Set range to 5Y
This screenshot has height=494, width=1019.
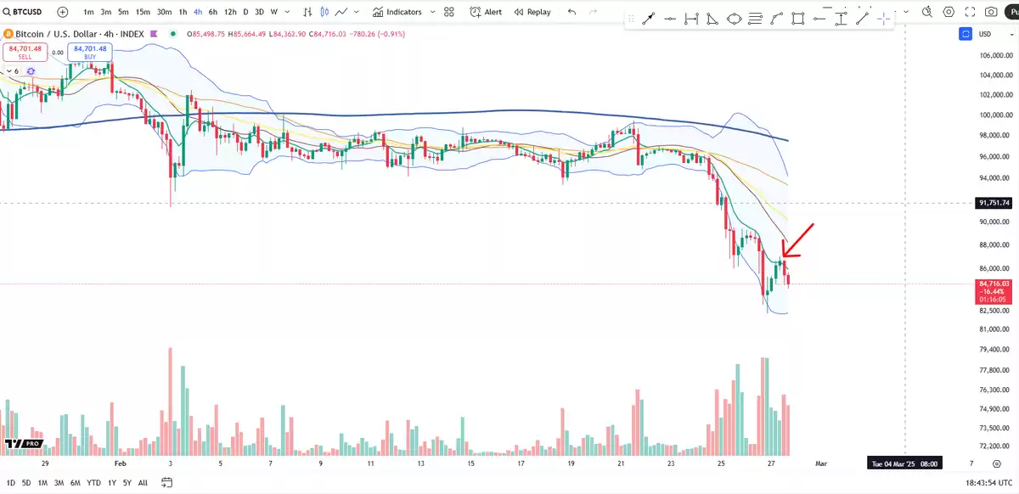click(127, 483)
